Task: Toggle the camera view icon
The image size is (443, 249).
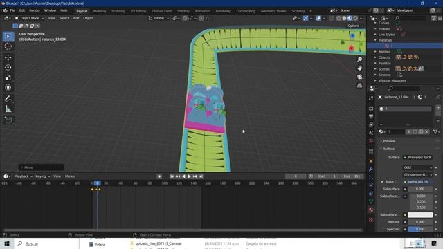Action: tap(359, 77)
